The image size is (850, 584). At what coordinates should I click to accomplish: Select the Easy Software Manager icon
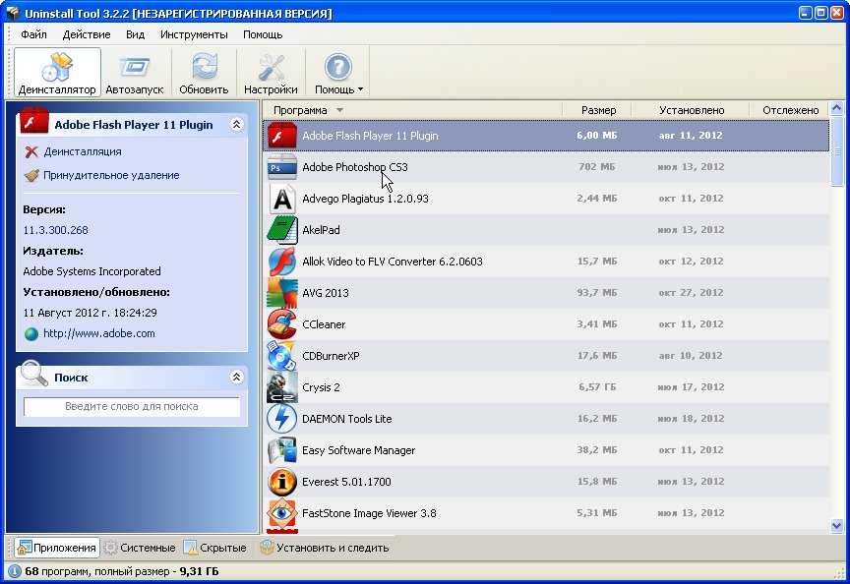point(282,449)
